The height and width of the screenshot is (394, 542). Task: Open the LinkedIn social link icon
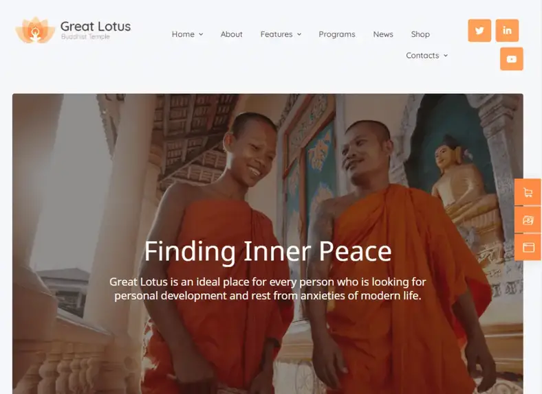point(507,31)
